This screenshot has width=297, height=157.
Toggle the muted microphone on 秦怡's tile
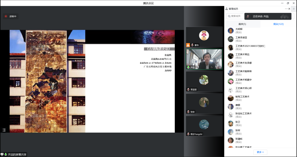(x=192, y=45)
